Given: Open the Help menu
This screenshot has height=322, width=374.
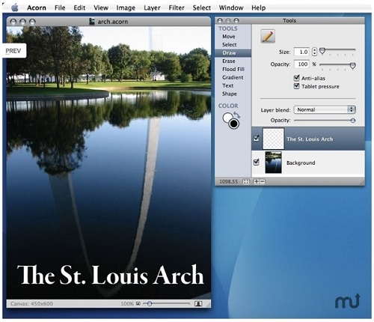Looking at the screenshot, I should click(258, 7).
